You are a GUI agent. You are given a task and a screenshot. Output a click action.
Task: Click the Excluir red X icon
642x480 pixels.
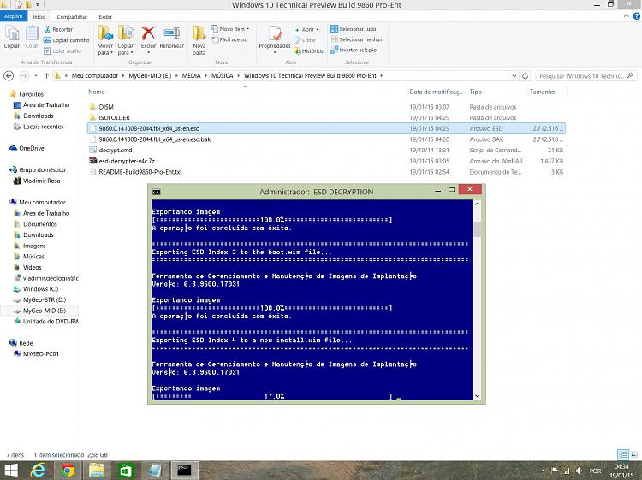pos(148,33)
